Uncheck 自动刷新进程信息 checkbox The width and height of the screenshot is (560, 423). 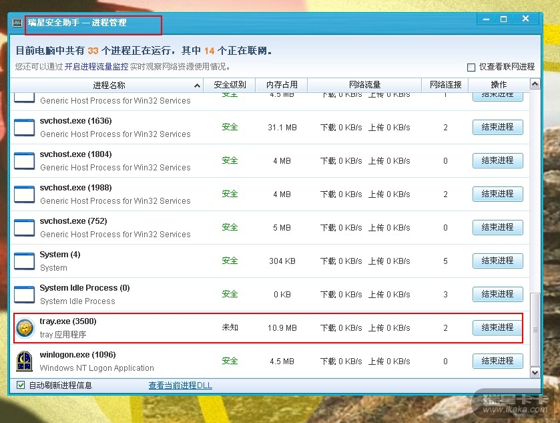[x=21, y=385]
